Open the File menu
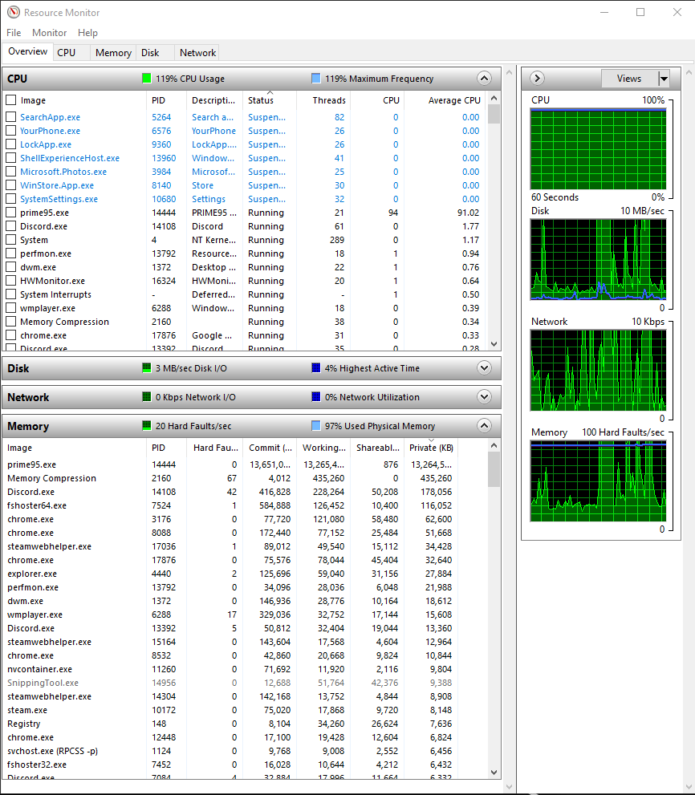 pos(14,32)
